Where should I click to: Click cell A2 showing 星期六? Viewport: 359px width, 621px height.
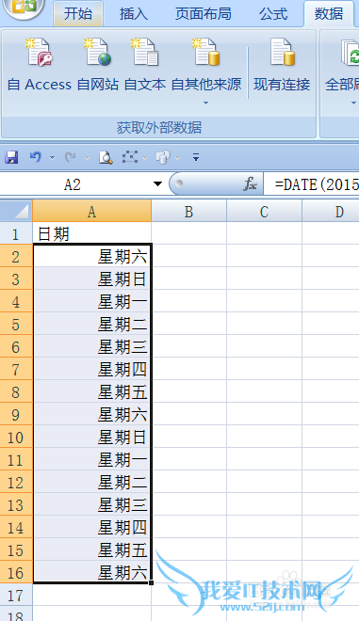[91, 257]
